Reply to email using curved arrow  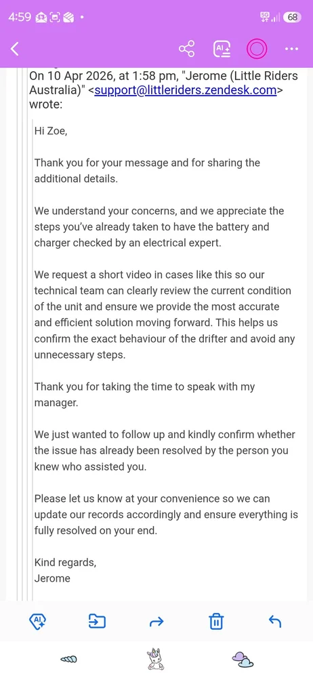pyautogui.click(x=275, y=622)
